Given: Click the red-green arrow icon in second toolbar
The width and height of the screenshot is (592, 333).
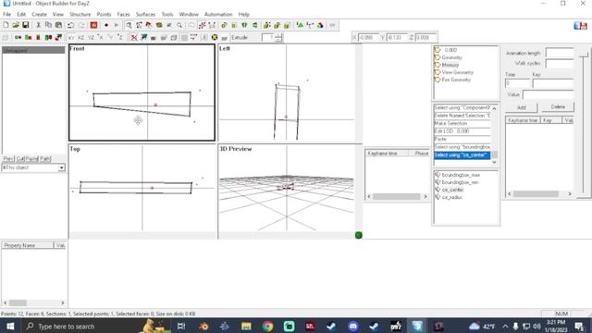Looking at the screenshot, I should [58, 37].
